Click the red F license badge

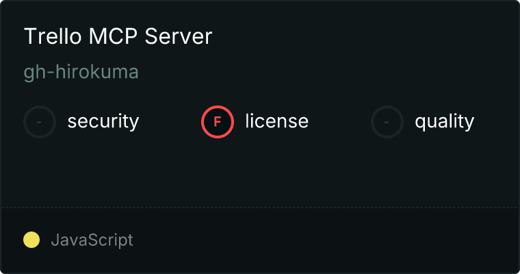[x=218, y=122]
